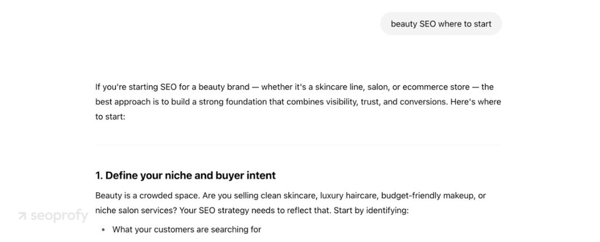Click the words "niche salon services"
The width and height of the screenshot is (600, 242).
tap(136, 210)
